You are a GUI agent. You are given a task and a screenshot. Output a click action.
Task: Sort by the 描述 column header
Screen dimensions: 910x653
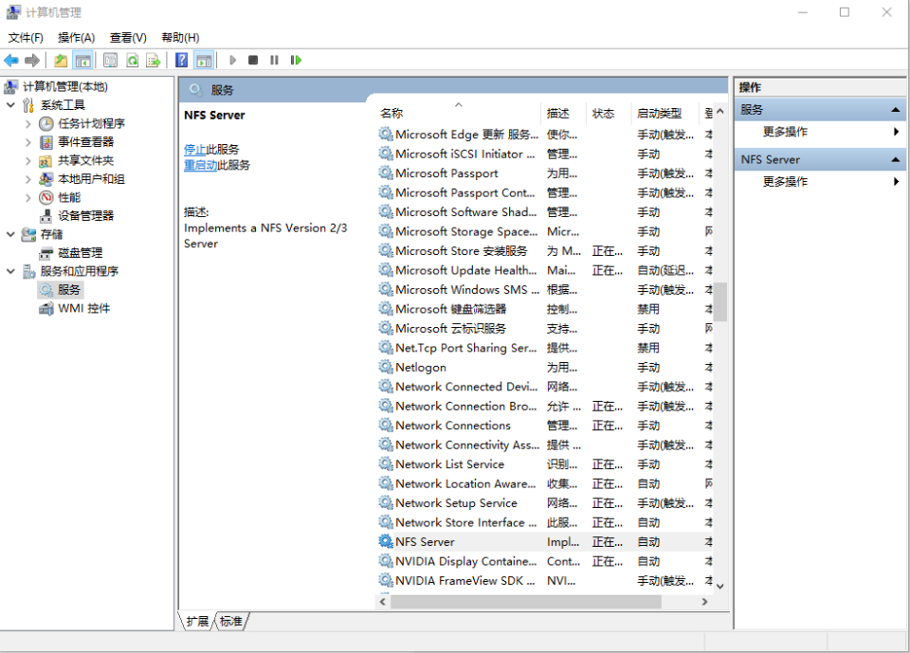pos(563,113)
